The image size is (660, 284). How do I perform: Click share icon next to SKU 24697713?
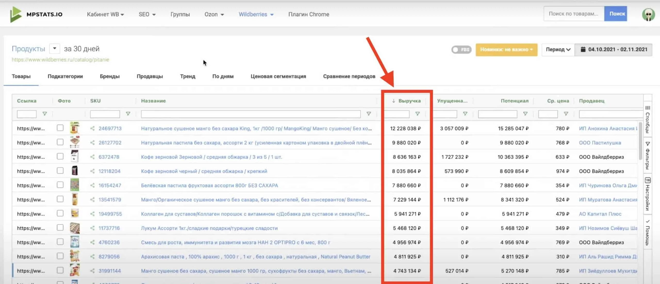click(92, 128)
